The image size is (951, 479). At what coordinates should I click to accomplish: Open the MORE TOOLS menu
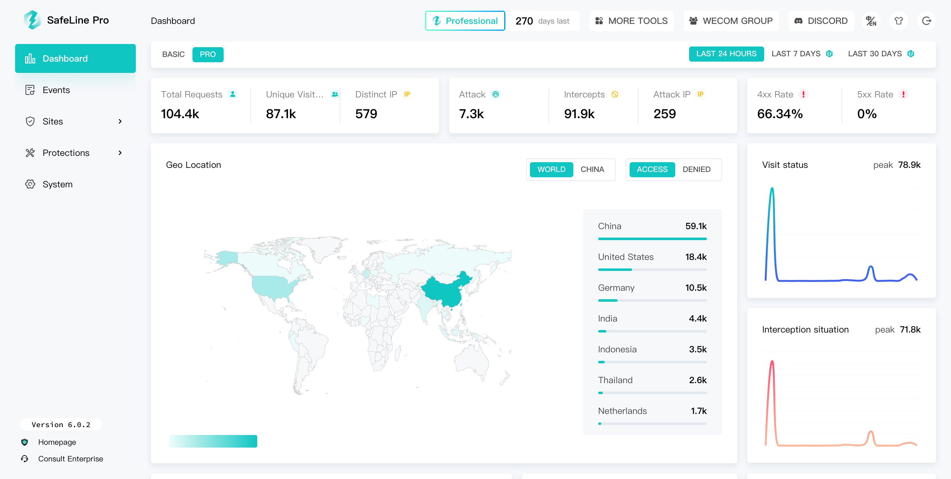[x=631, y=21]
